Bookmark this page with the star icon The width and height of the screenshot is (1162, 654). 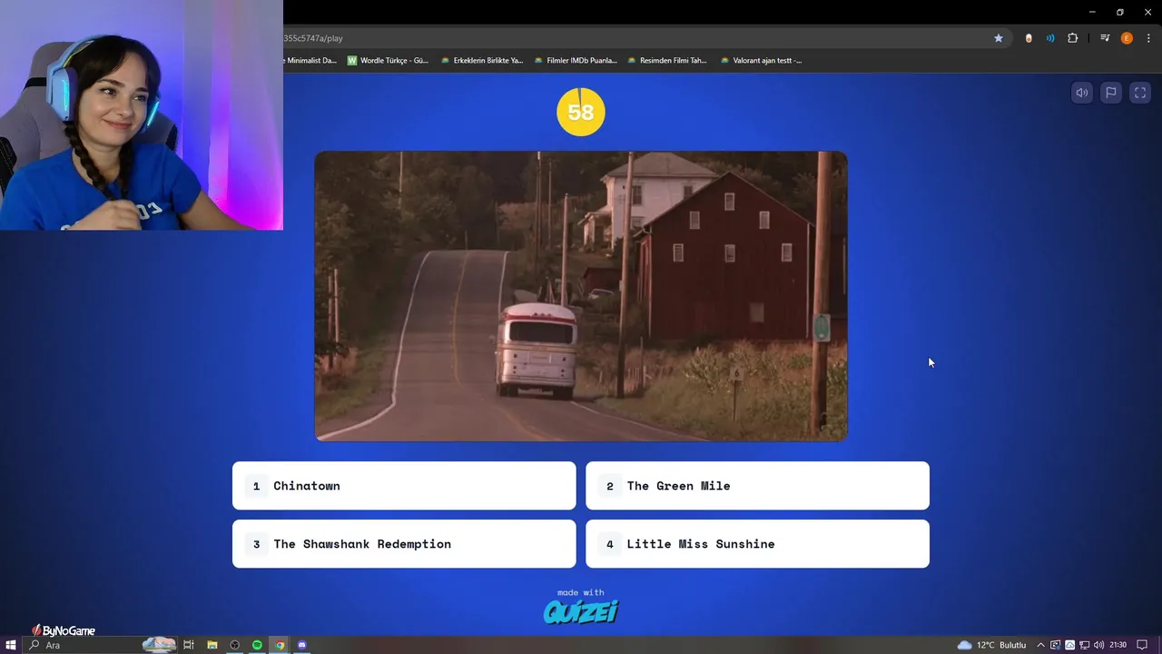click(999, 38)
